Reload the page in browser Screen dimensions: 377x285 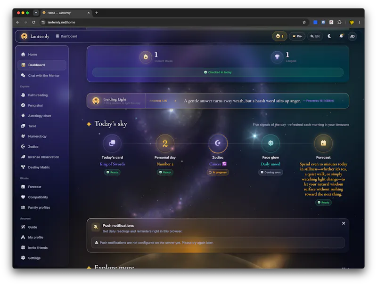33,22
